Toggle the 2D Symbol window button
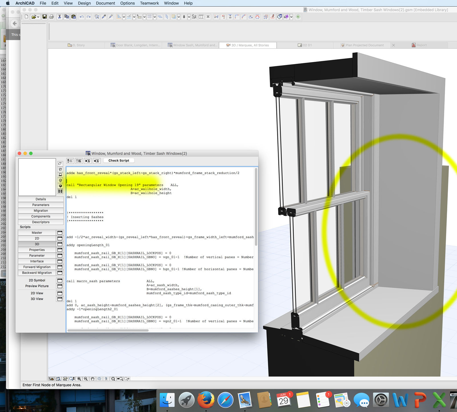Screen dimensions: 457x412 point(60,280)
